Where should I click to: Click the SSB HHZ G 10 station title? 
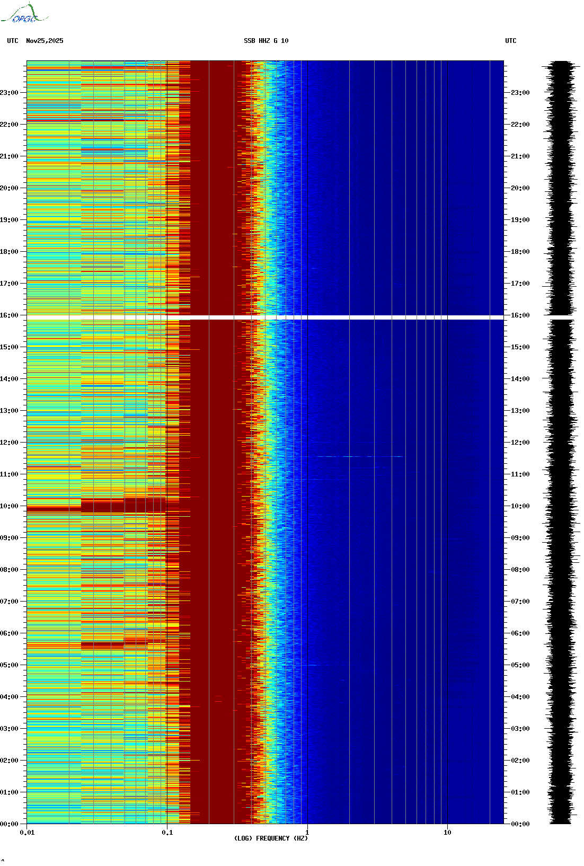266,41
